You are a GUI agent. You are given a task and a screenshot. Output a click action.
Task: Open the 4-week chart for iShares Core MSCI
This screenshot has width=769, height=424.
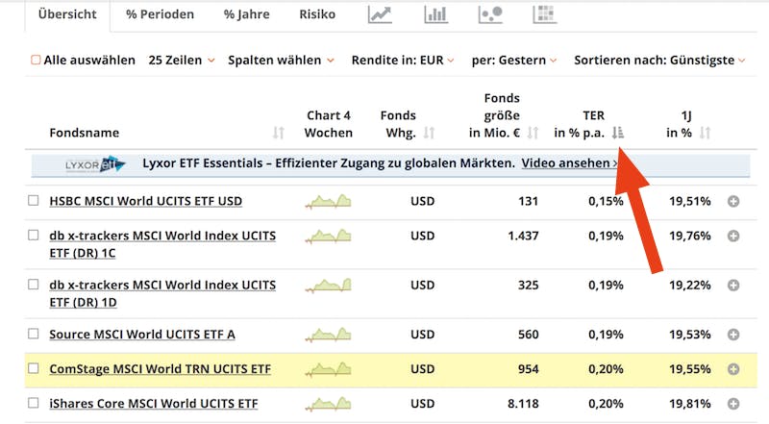click(328, 404)
